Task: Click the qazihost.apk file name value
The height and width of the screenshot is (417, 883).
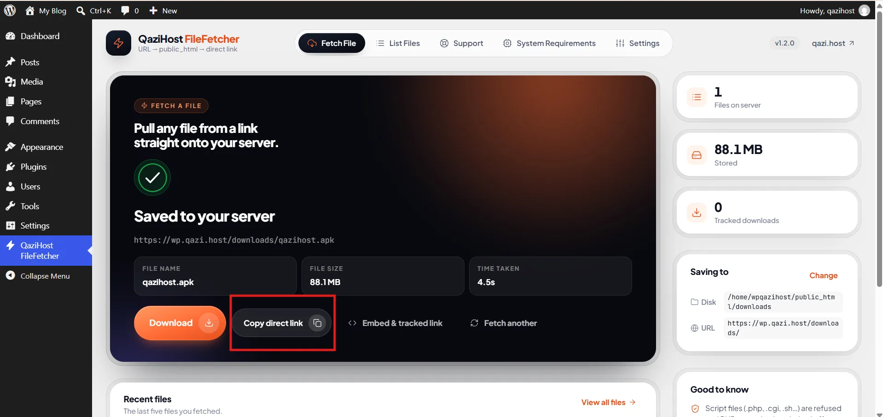Action: (x=168, y=282)
